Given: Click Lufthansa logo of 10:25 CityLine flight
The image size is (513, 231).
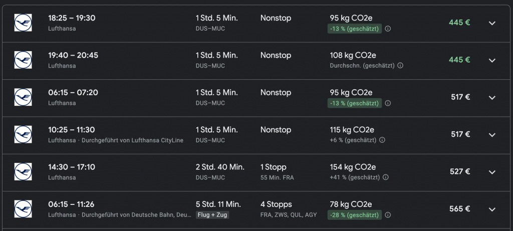Looking at the screenshot, I should click(x=23, y=134).
